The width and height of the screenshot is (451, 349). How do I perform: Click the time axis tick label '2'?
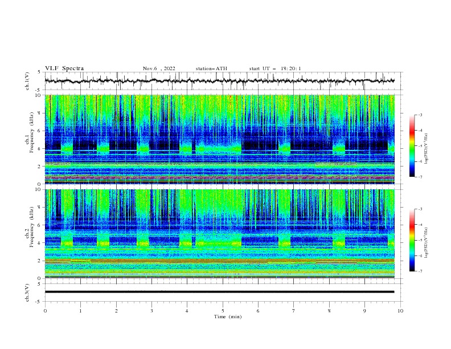(116, 311)
